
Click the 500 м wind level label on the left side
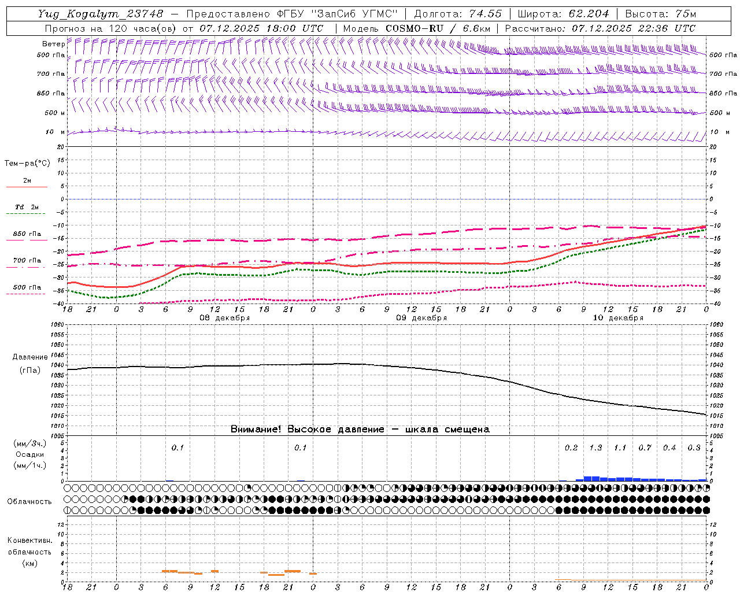tap(55, 113)
